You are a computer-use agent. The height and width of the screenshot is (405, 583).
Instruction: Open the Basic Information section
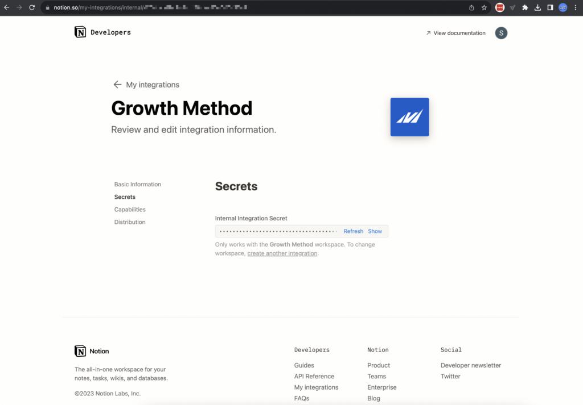point(138,185)
